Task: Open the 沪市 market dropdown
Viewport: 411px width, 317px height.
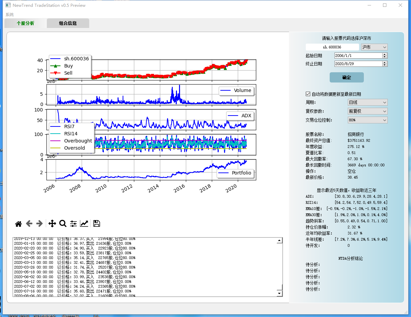Action: click(x=374, y=47)
